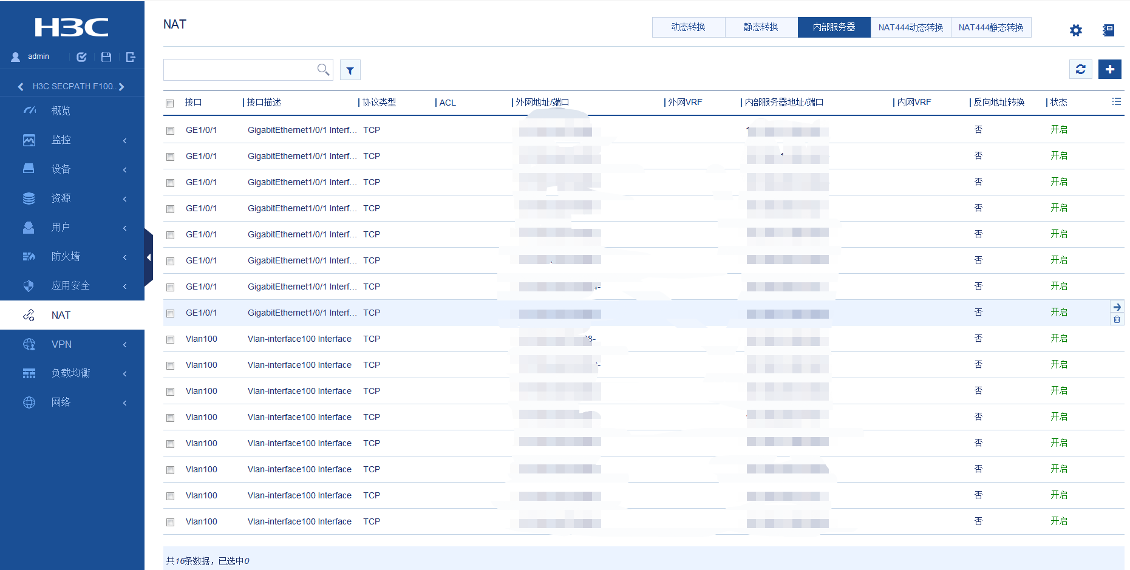Open the settings gear icon
This screenshot has height=570, width=1130.
point(1075,30)
